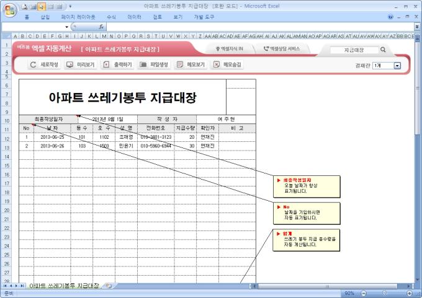Expand the formula bar
The height and width of the screenshot is (298, 422).
point(416,27)
